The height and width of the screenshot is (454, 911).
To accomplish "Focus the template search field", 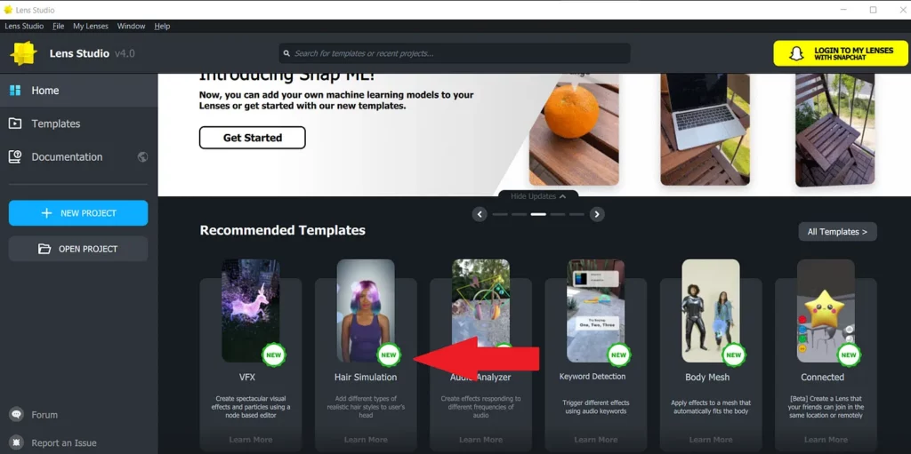I will (455, 53).
